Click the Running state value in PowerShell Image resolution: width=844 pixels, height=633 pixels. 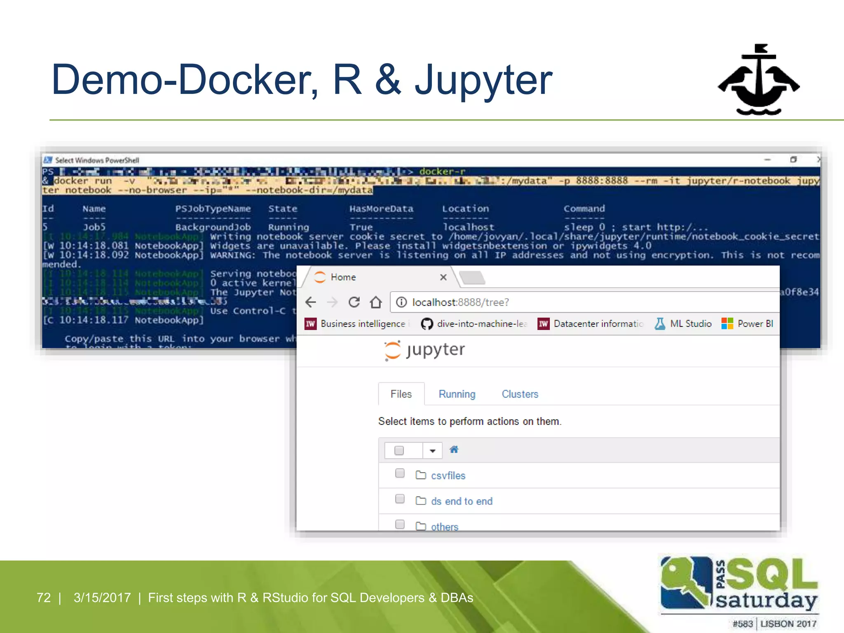pos(288,227)
